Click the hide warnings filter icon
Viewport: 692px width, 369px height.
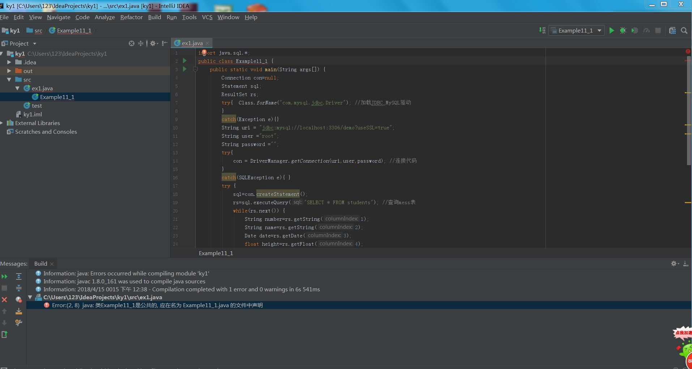(19, 300)
